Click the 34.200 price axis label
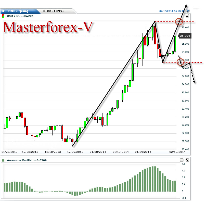Image resolution: width=206 pixels, height=201 pixels. pyautogui.click(x=185, y=76)
